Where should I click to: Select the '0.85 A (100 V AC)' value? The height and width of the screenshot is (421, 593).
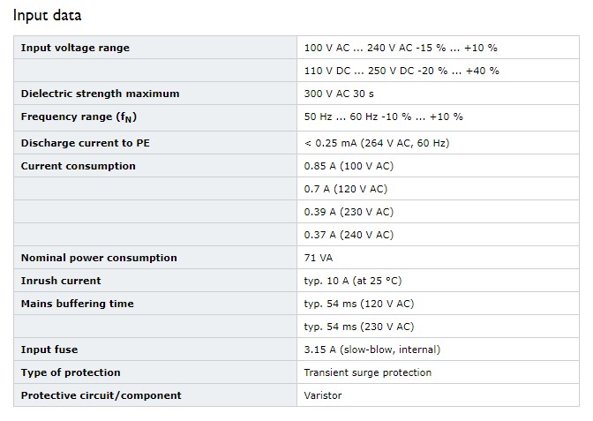coord(349,166)
